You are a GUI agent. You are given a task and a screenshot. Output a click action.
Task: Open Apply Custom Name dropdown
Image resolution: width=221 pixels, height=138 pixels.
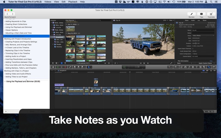click(x=206, y=63)
